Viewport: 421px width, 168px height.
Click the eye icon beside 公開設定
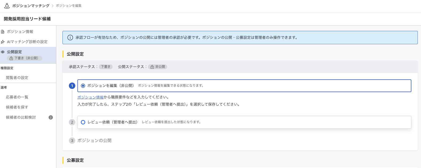(x=3, y=52)
